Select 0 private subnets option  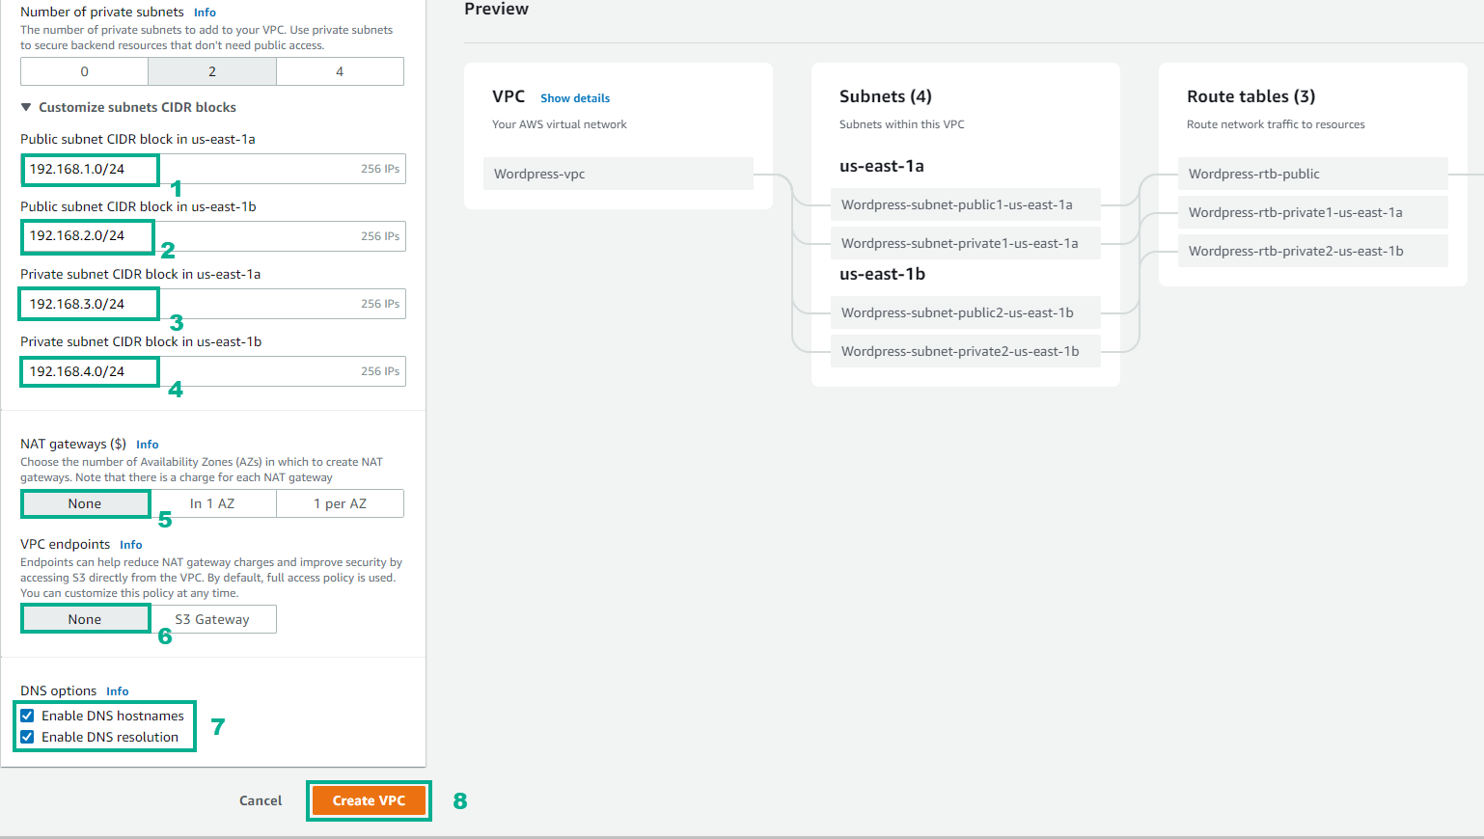(84, 71)
